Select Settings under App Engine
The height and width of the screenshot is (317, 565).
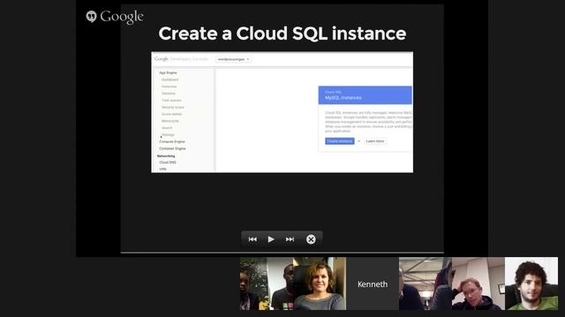tap(168, 135)
